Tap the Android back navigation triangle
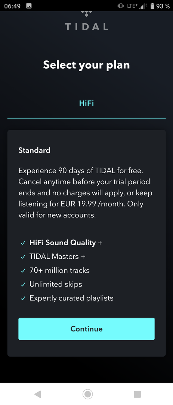This screenshot has height=405, width=173. 38,394
